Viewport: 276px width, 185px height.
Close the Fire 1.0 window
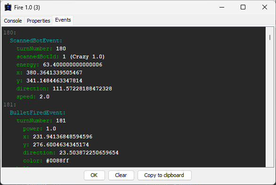[x=265, y=8]
